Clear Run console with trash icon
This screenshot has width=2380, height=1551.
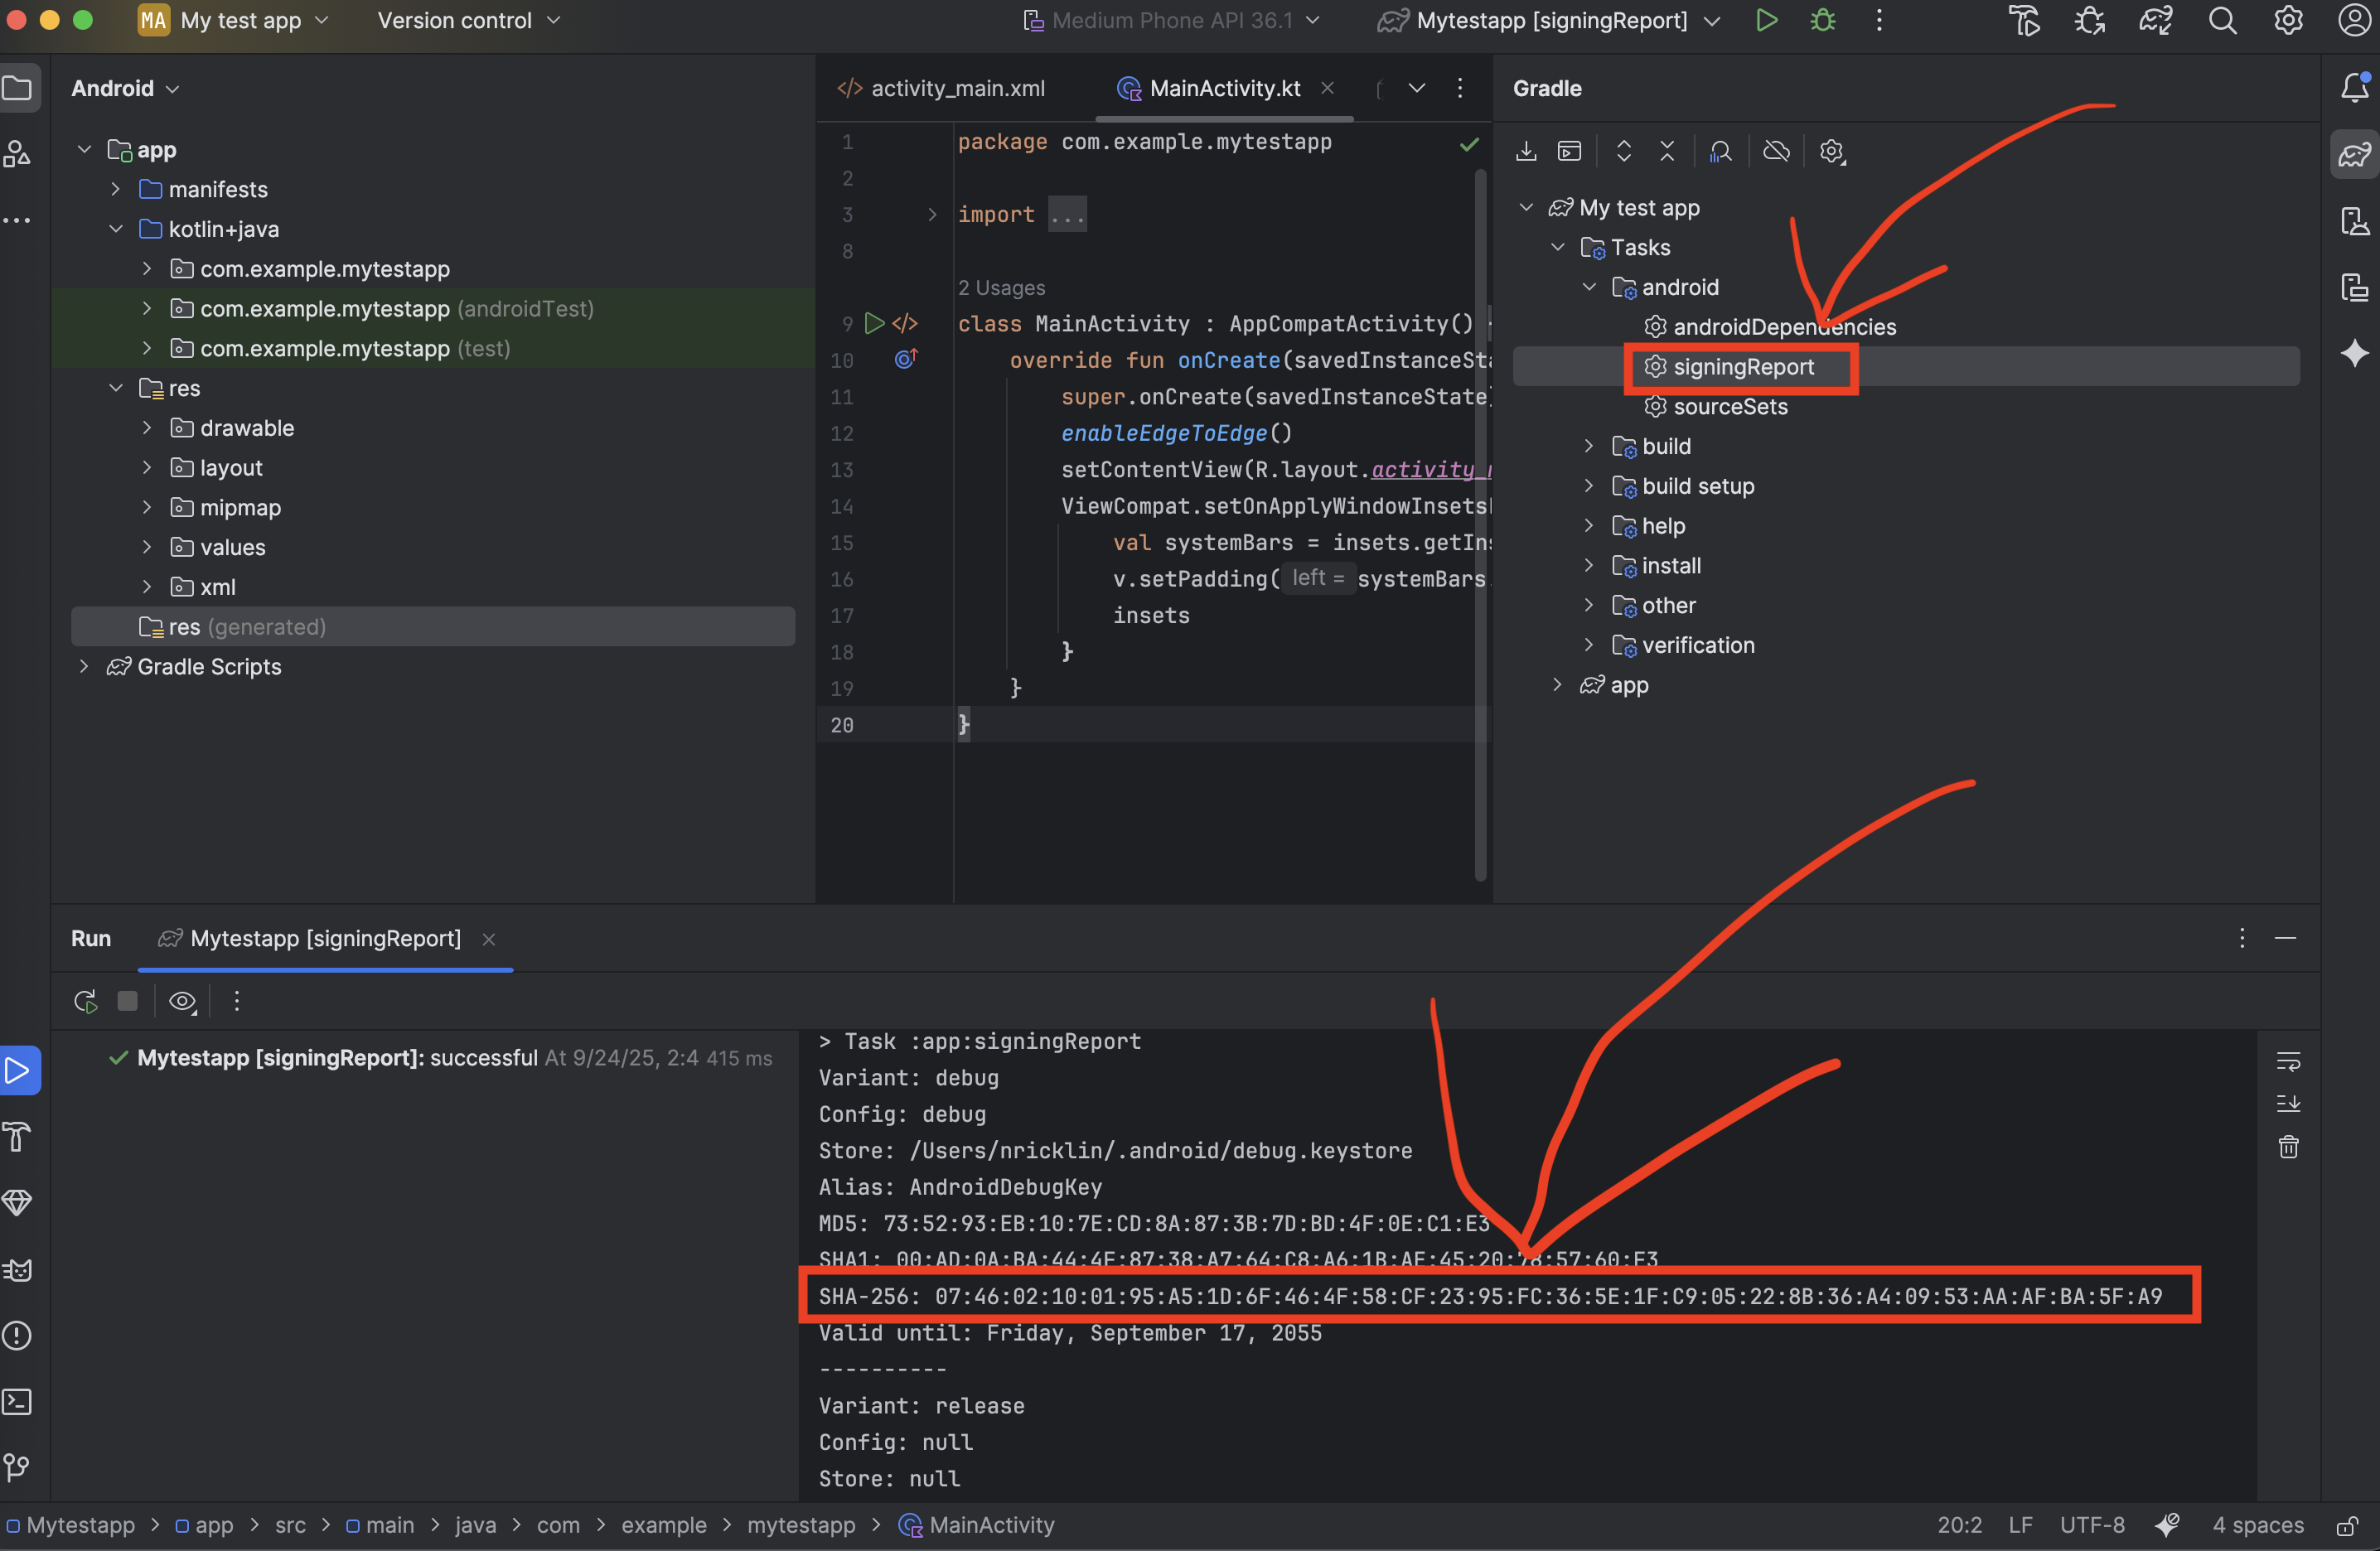[2288, 1147]
